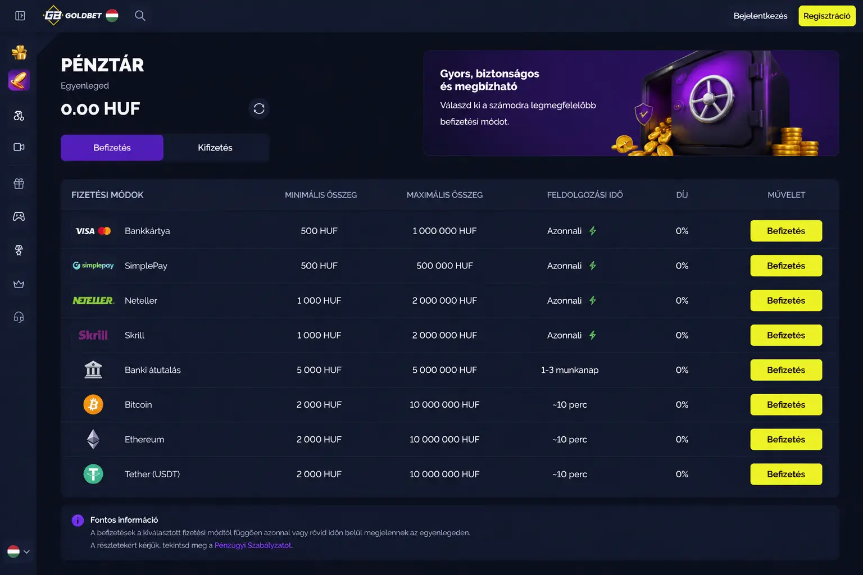
Task: Open the sports balls sidebar icon
Action: coord(19,116)
